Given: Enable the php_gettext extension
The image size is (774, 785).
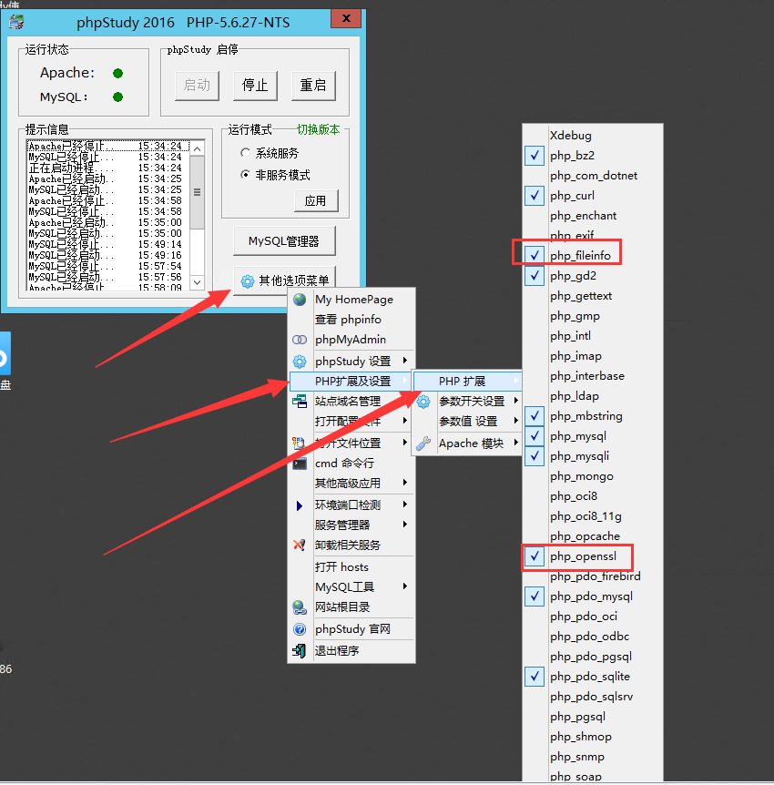Looking at the screenshot, I should click(593, 296).
